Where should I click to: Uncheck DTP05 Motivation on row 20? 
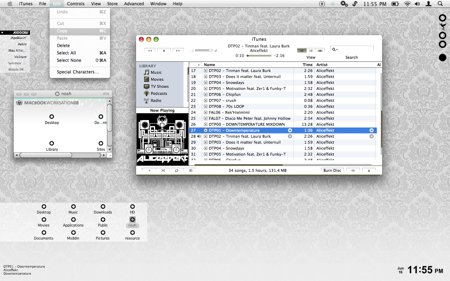coord(206,89)
